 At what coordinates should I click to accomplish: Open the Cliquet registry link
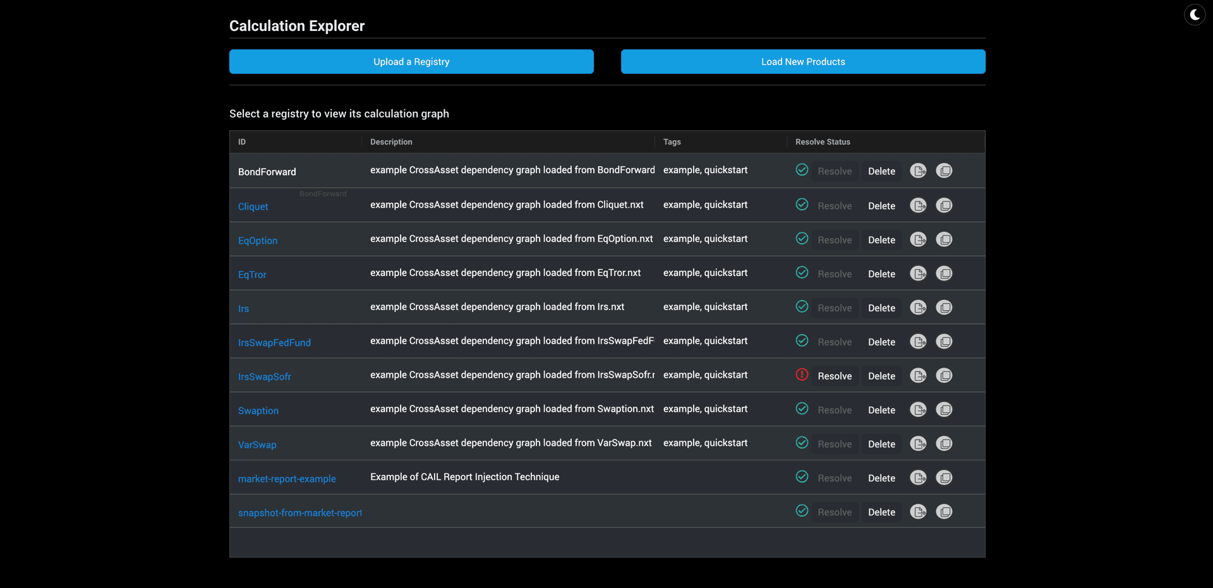click(253, 207)
